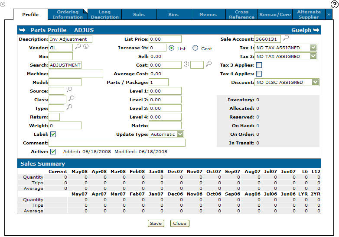Open the Cross Reference tab

click(x=241, y=14)
